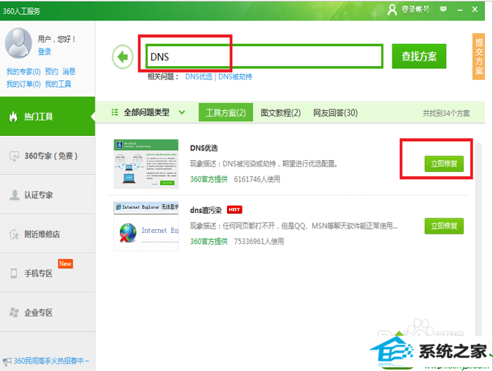Switch to the 网友回答(30) tab

tap(335, 112)
